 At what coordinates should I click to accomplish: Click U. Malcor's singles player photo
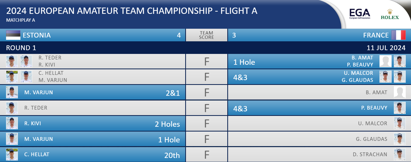[400, 123]
